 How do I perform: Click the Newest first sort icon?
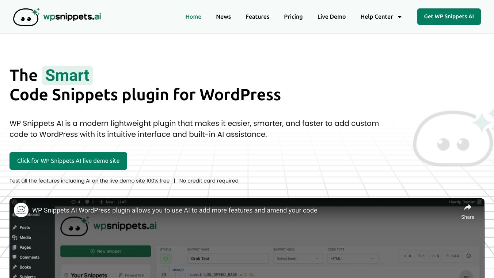coord(120,275)
